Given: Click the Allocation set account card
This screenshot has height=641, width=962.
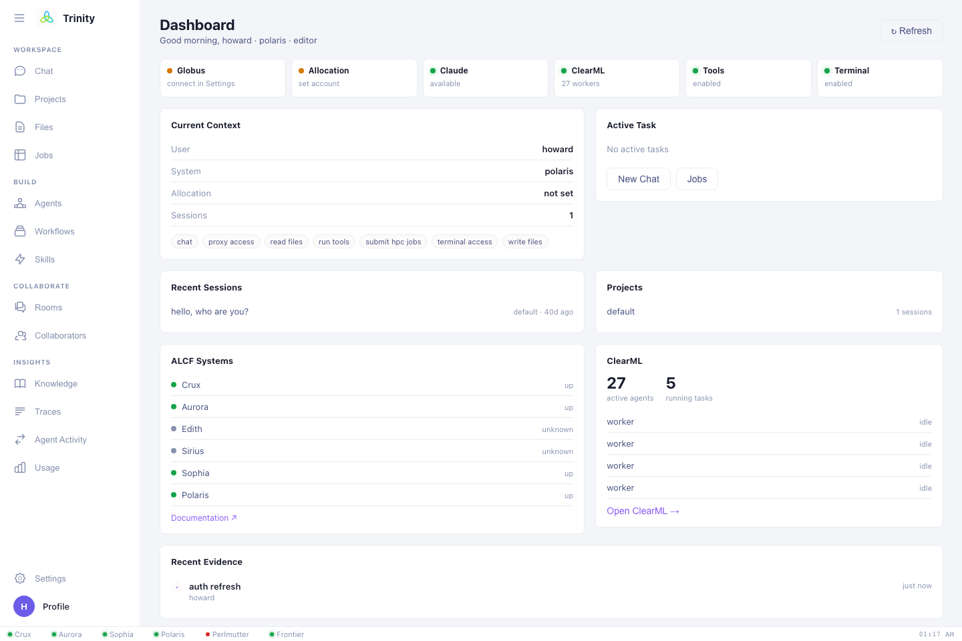Looking at the screenshot, I should [354, 78].
